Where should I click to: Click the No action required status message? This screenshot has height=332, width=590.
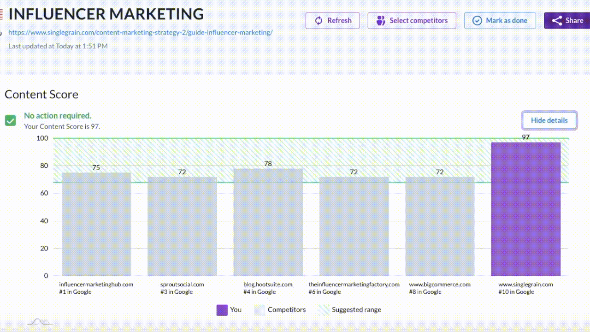(x=58, y=116)
